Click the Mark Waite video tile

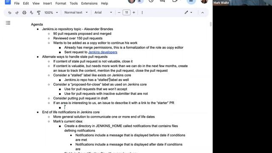pyautogui.click(x=243, y=3)
